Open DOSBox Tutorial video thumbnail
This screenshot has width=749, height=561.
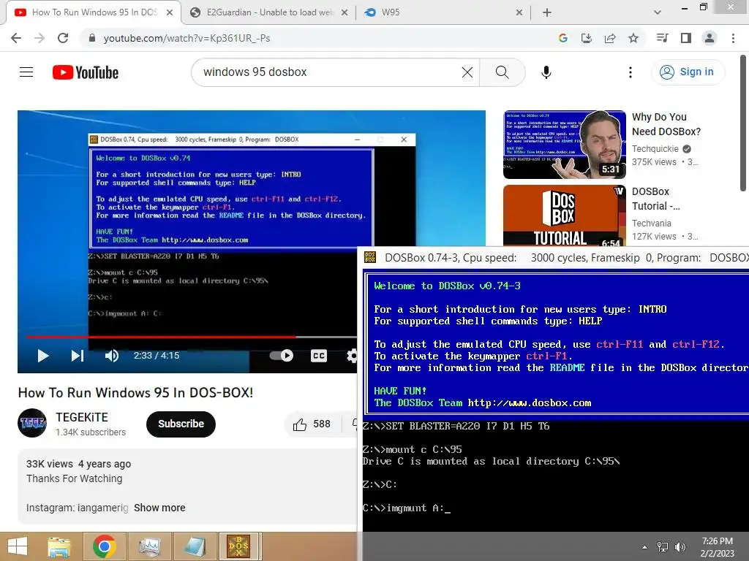point(565,215)
